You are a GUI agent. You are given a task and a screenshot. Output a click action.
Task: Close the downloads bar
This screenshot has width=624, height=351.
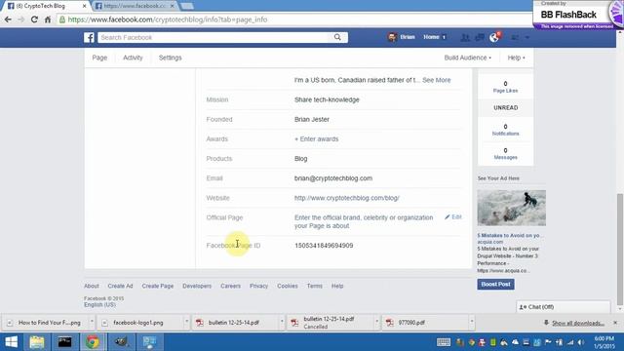pos(615,323)
